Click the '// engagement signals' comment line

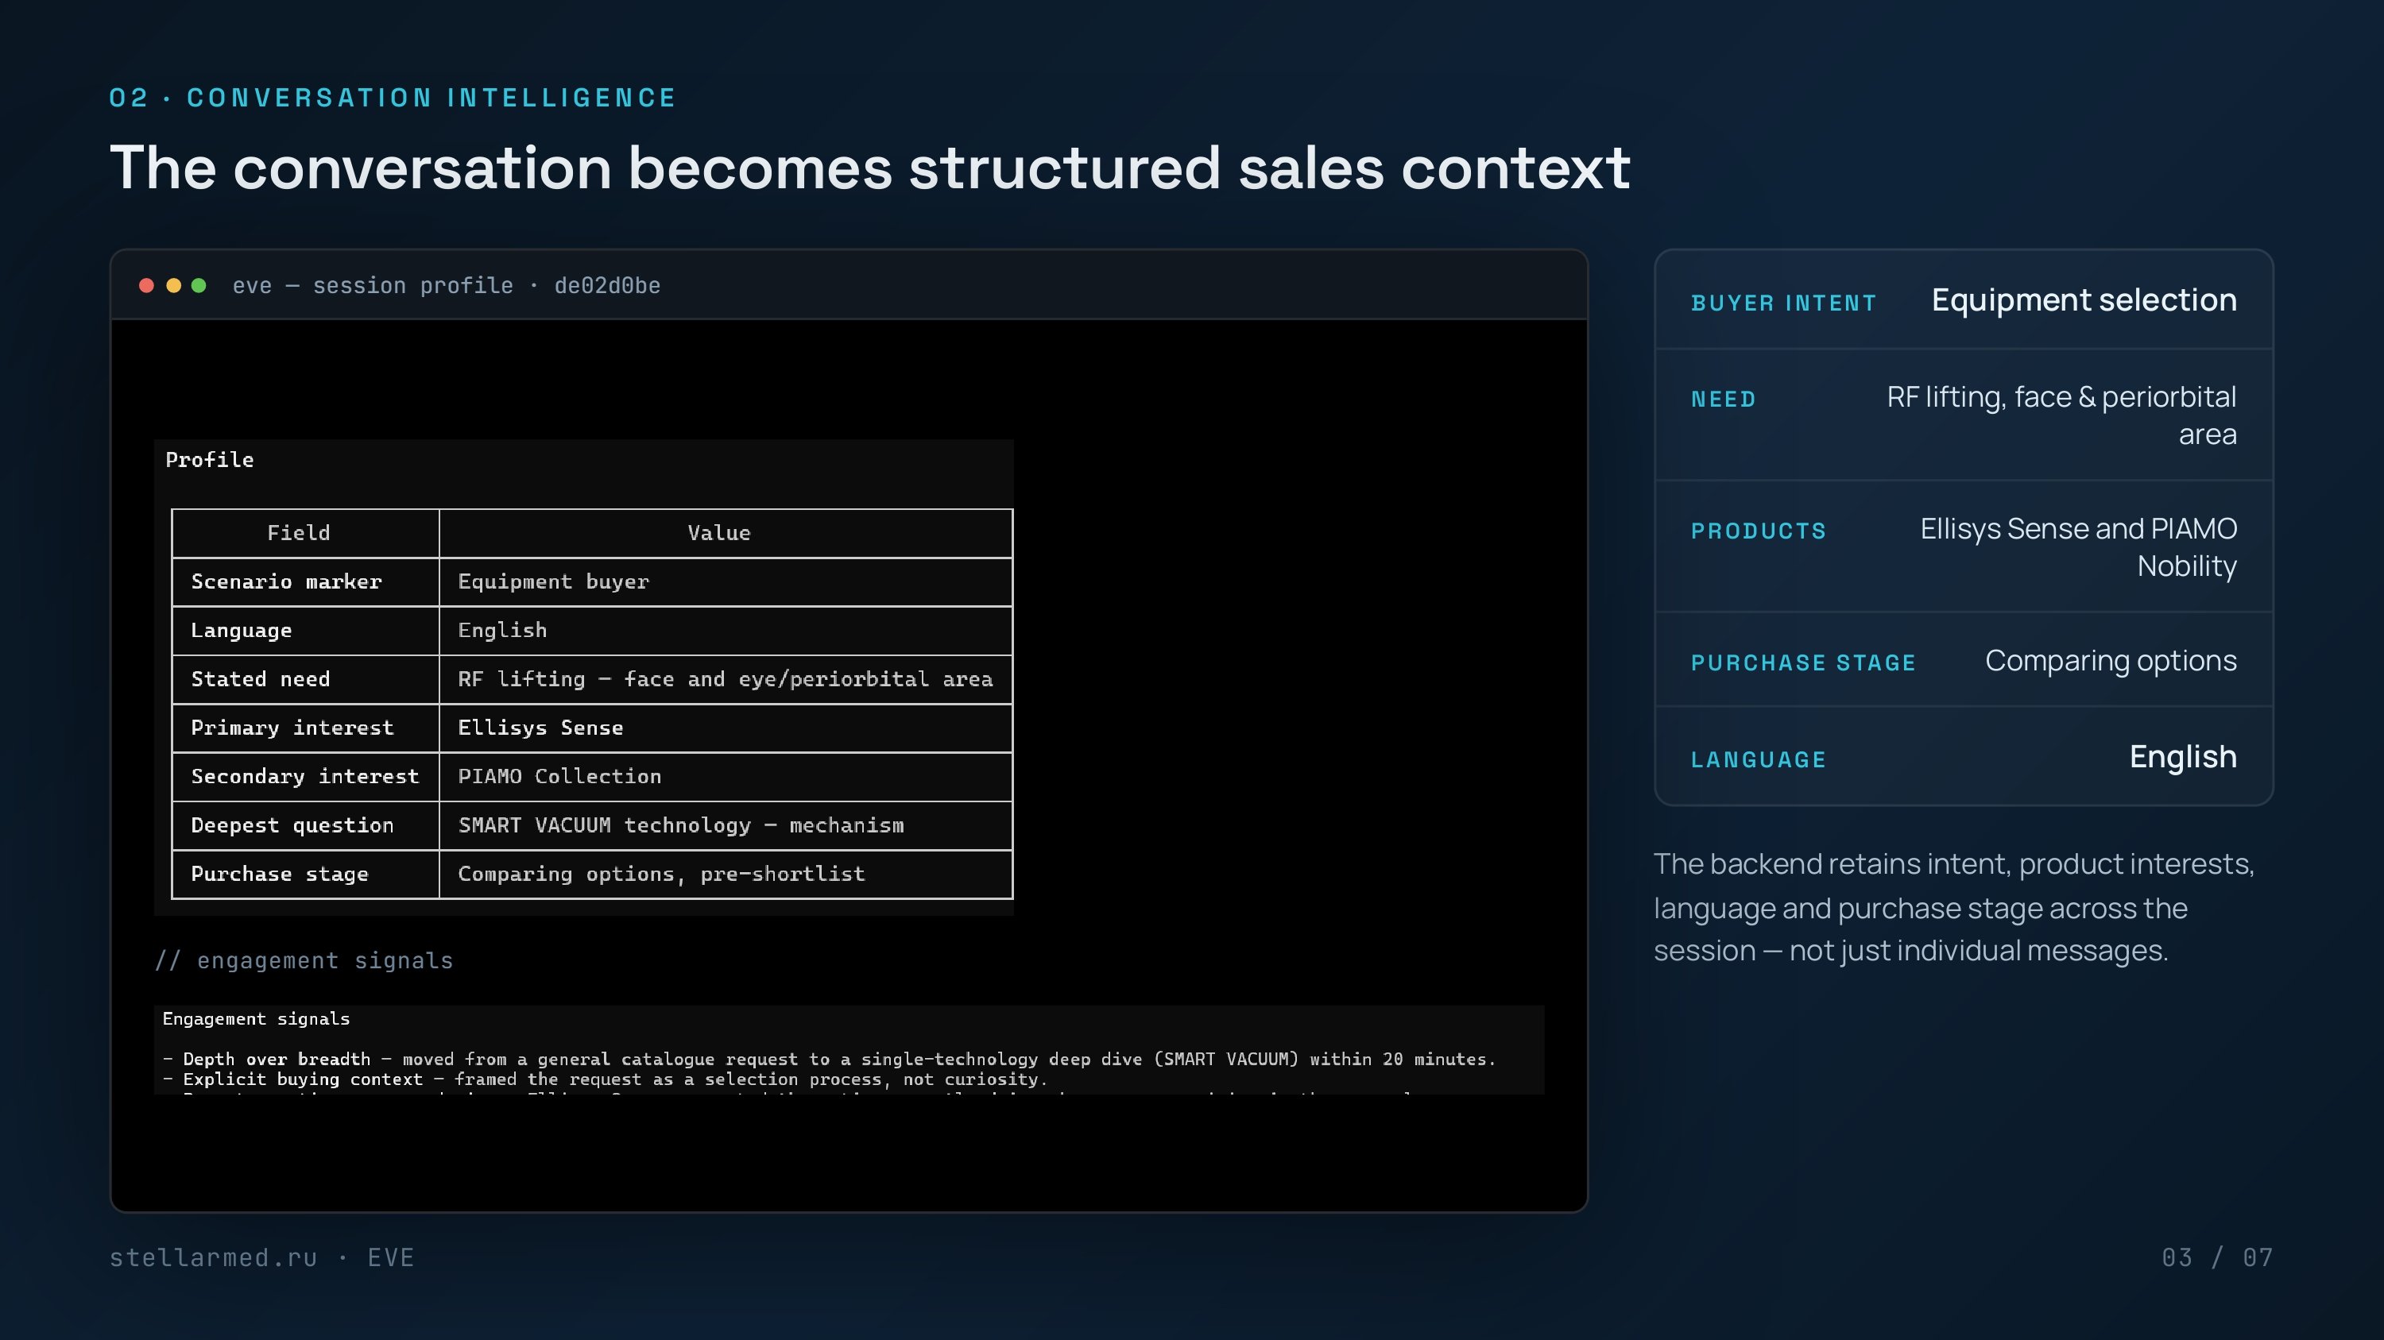click(x=304, y=961)
